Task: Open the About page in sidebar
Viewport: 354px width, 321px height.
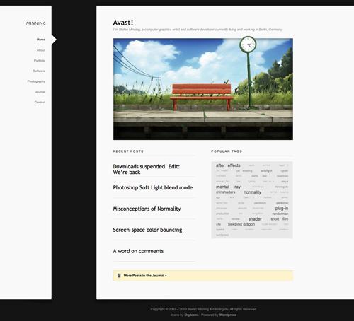Action: (41, 50)
